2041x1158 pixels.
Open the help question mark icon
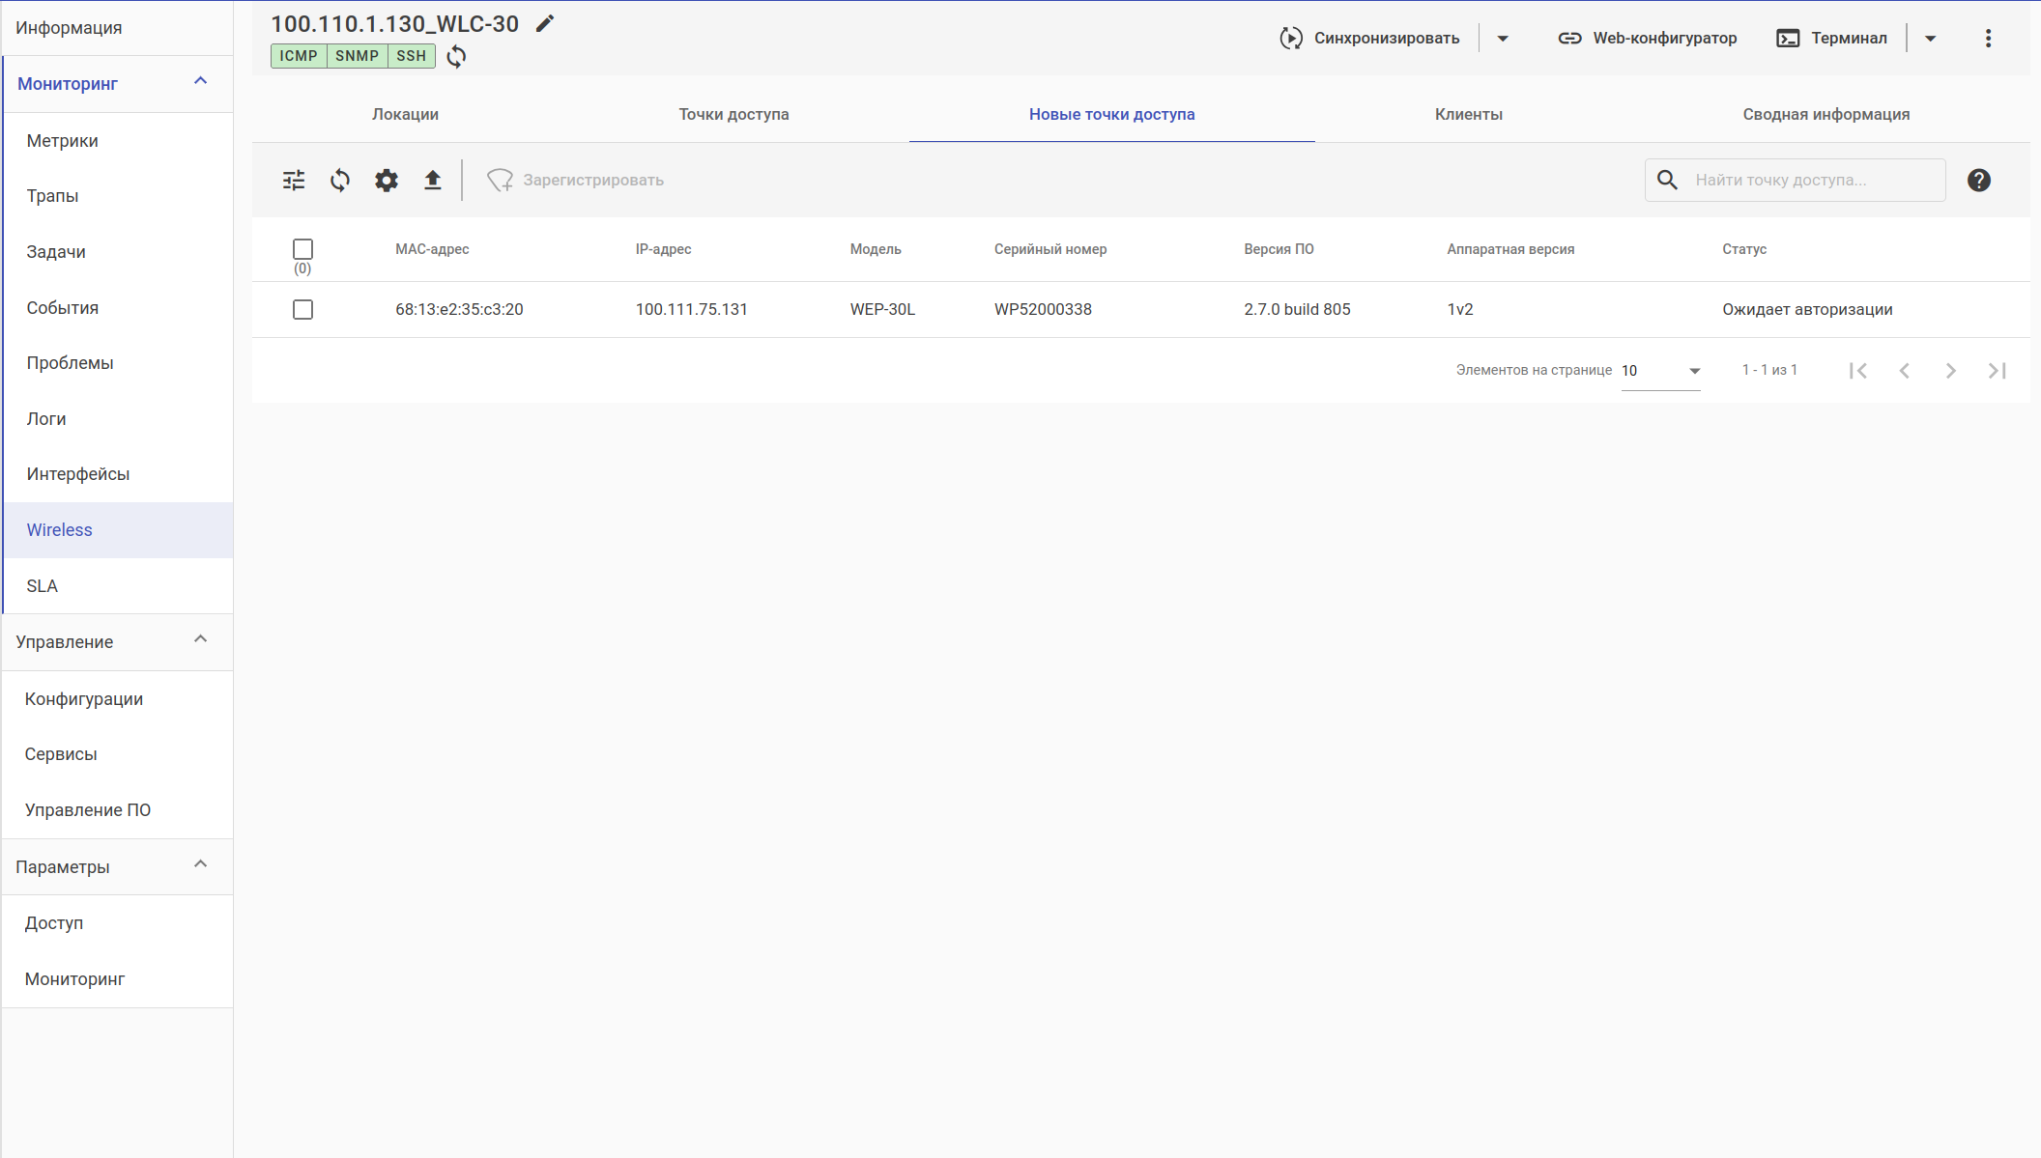(1978, 181)
